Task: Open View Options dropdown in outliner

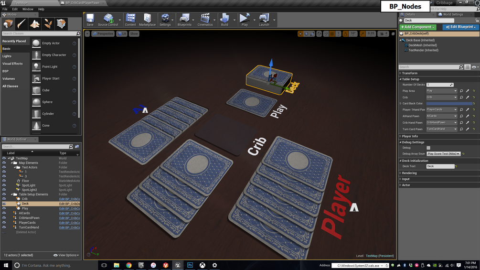Action: (x=66, y=255)
